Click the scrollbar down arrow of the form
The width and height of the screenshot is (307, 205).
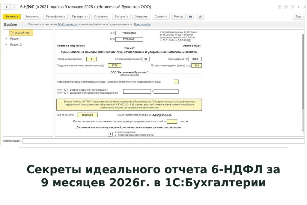pos(303,134)
